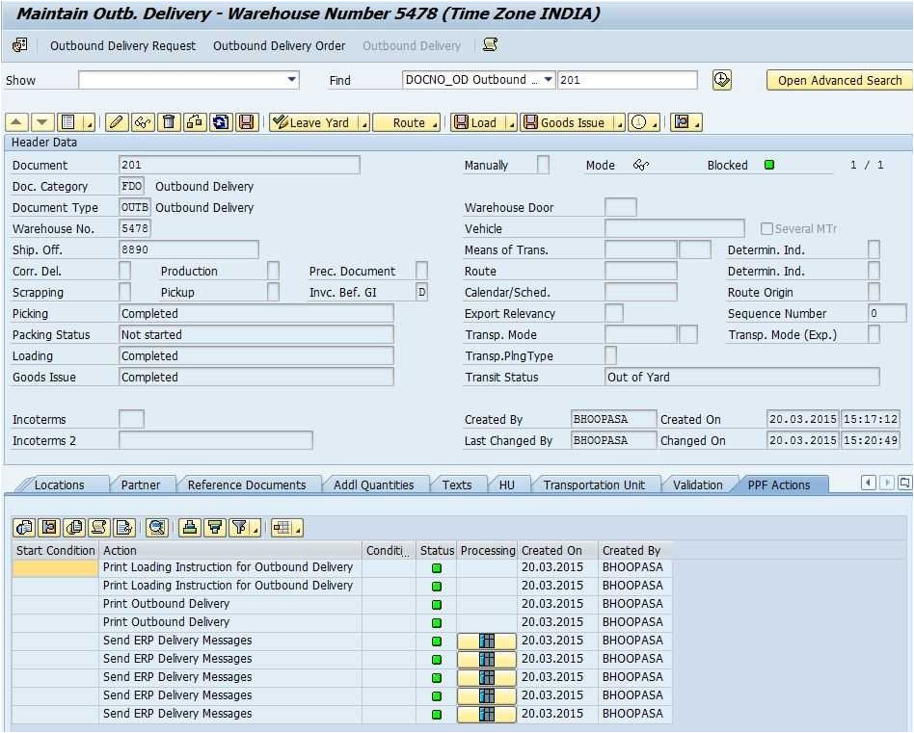Click the tab scroll left arrow

click(x=869, y=482)
